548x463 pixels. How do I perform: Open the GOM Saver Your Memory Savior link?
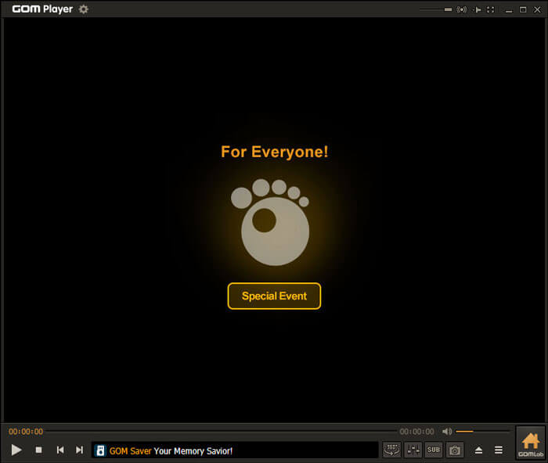tap(171, 450)
